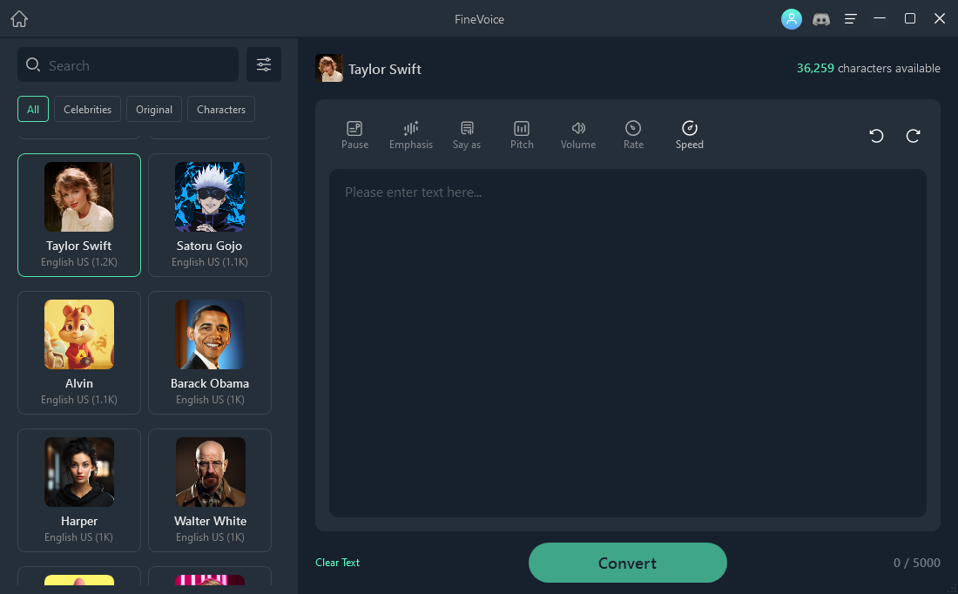The height and width of the screenshot is (594, 958).
Task: Switch to the Celebrities tab
Action: 87,110
